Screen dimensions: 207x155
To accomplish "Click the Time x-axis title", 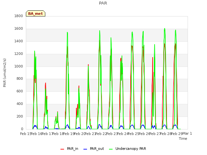I will [x=183, y=139].
